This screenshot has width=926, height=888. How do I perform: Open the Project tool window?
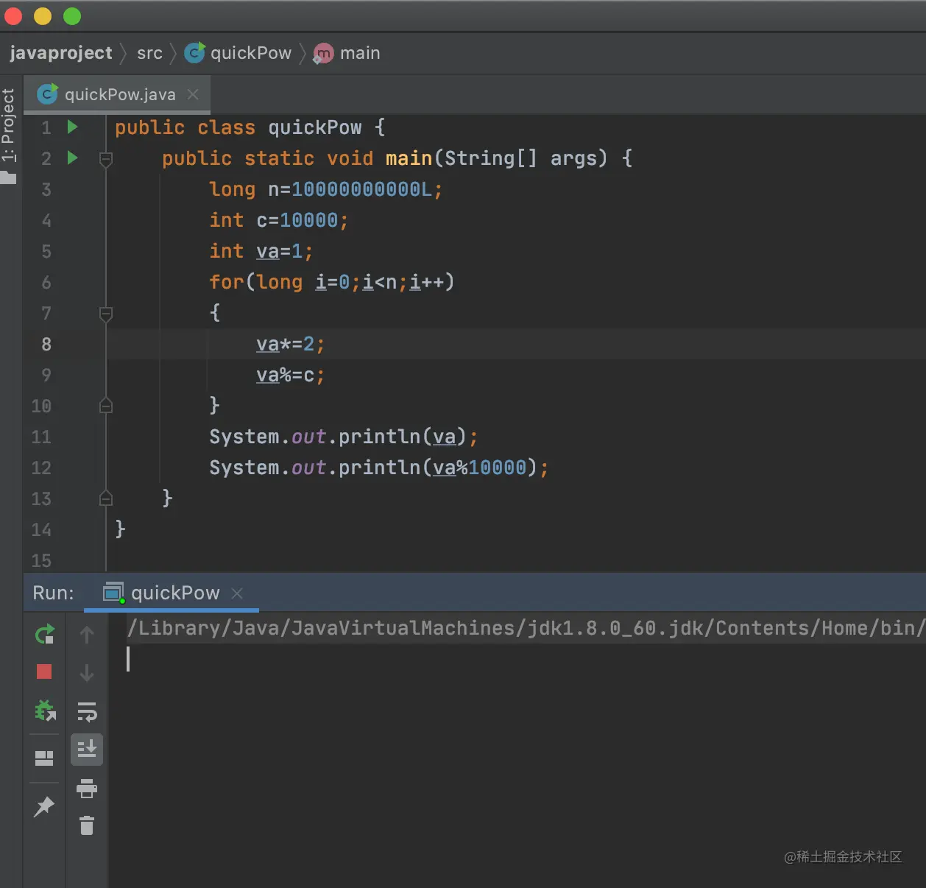pyautogui.click(x=8, y=135)
